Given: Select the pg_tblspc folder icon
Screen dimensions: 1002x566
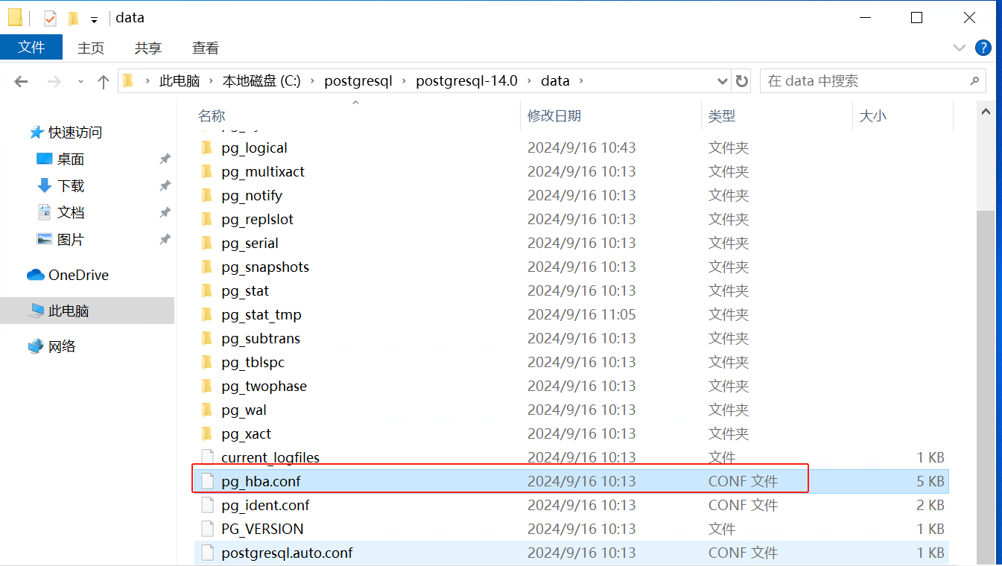Looking at the screenshot, I should 207,362.
